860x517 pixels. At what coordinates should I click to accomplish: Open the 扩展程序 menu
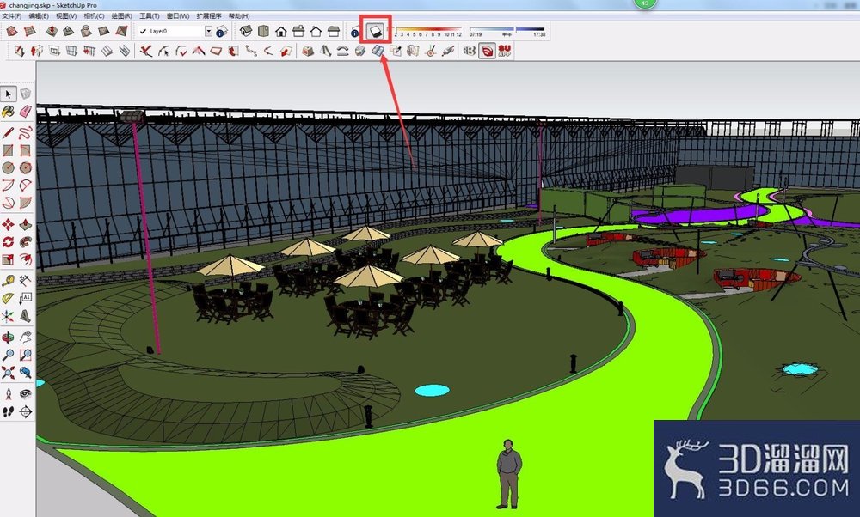[x=209, y=15]
